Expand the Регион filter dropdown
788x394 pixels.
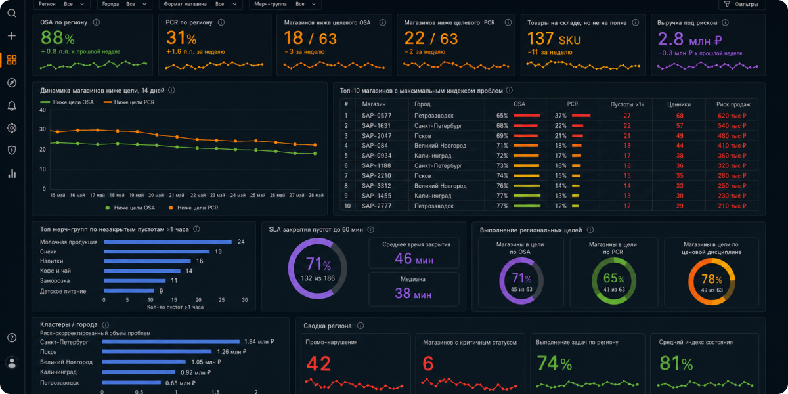[x=62, y=4]
